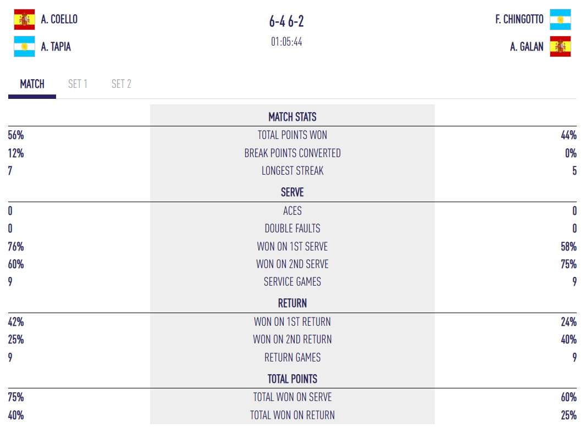Switch to the SET 1 tab
586x434 pixels.
pyautogui.click(x=78, y=84)
